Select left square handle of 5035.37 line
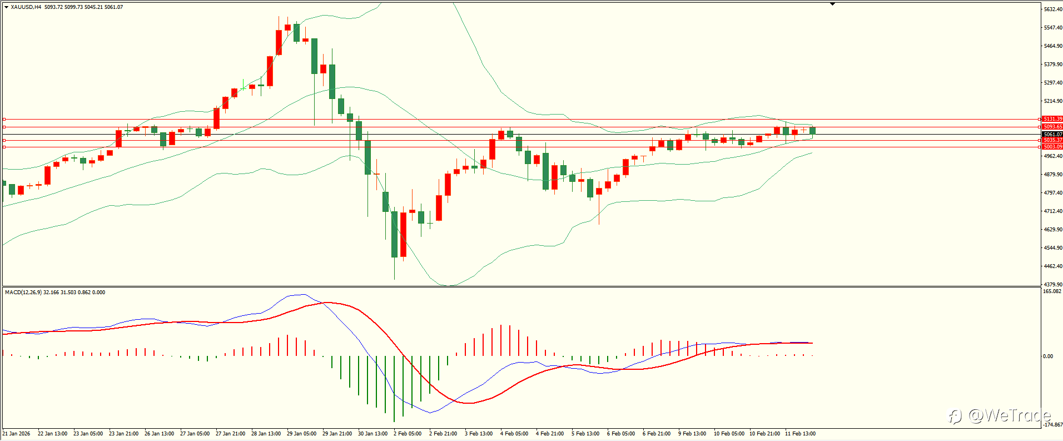 4,140
